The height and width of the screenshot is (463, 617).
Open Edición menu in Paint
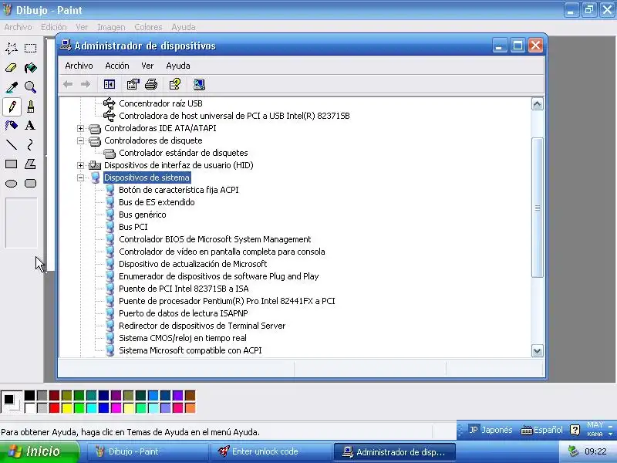54,27
